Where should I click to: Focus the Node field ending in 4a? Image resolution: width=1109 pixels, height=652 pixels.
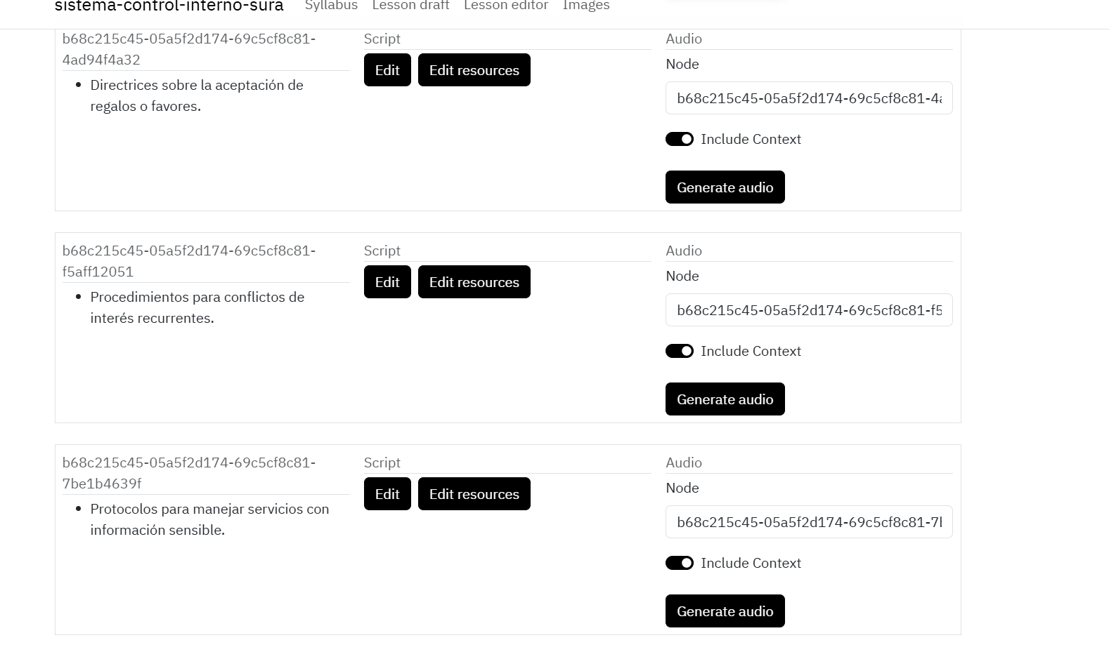click(x=808, y=98)
